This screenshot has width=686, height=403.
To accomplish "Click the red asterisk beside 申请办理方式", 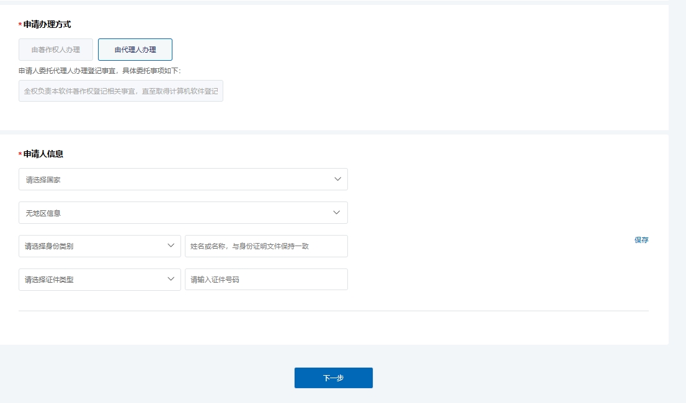I will (20, 25).
